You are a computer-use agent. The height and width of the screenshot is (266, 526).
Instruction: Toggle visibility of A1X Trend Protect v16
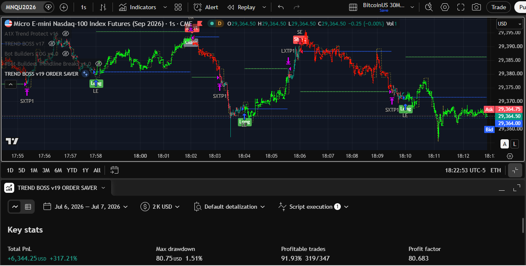point(65,33)
